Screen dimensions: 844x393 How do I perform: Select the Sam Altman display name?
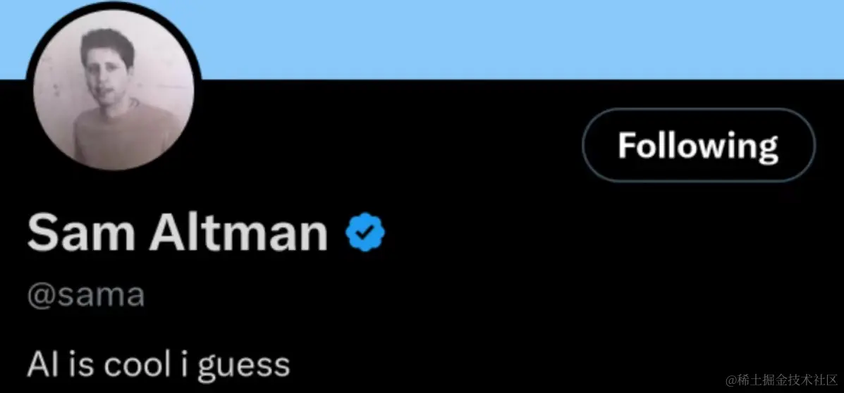coord(178,234)
